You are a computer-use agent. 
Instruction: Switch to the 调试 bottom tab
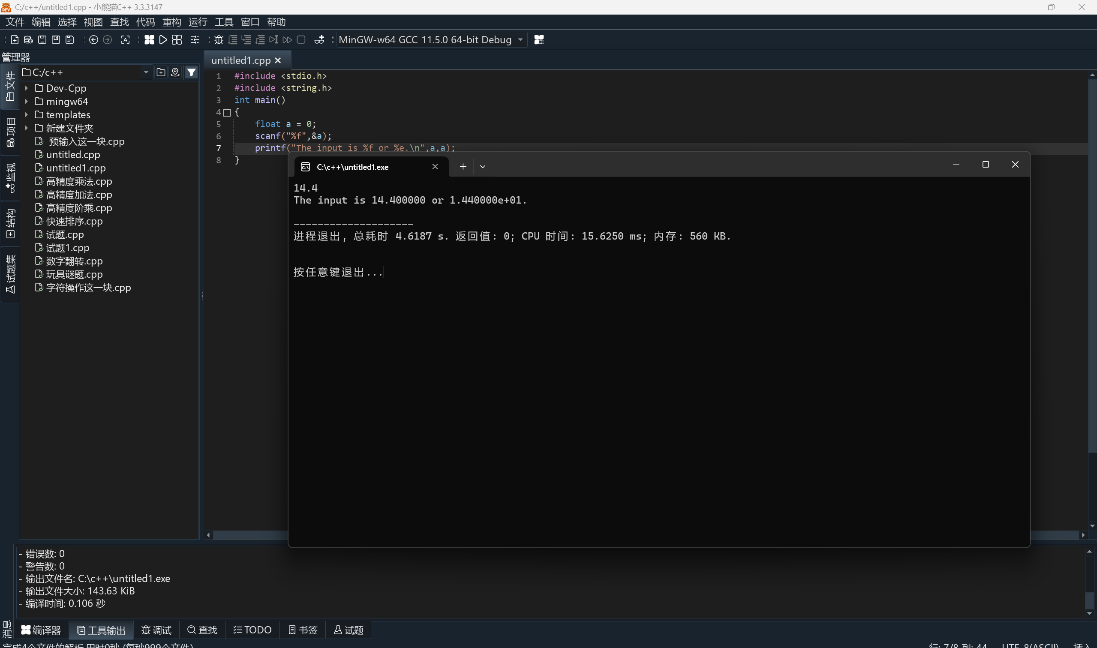(156, 630)
